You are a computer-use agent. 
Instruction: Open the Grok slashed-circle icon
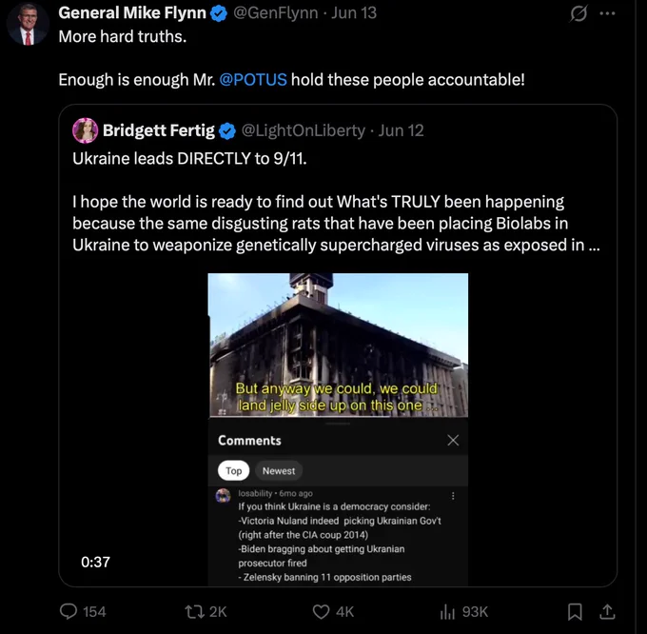tap(578, 13)
